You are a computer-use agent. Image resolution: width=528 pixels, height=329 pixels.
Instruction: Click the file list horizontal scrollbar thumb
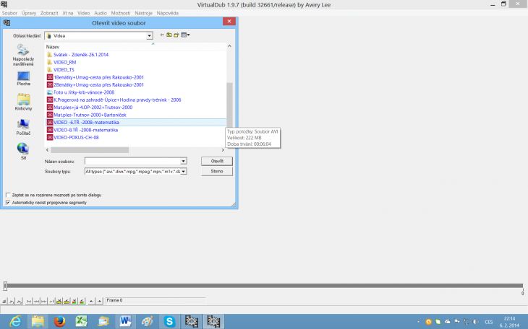pyautogui.click(x=90, y=150)
